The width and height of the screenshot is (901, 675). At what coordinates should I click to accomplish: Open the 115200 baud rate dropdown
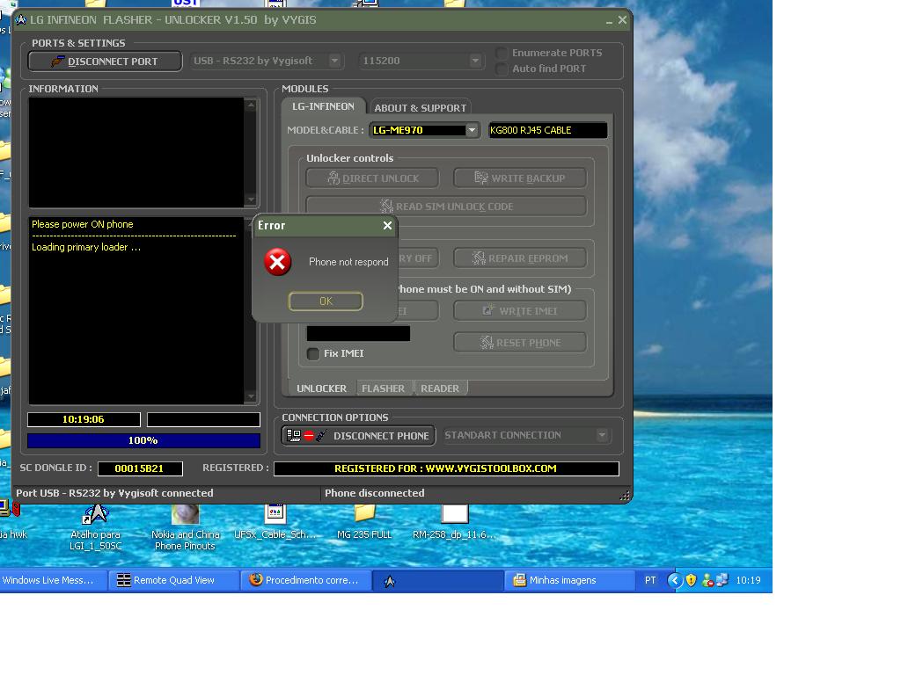474,61
